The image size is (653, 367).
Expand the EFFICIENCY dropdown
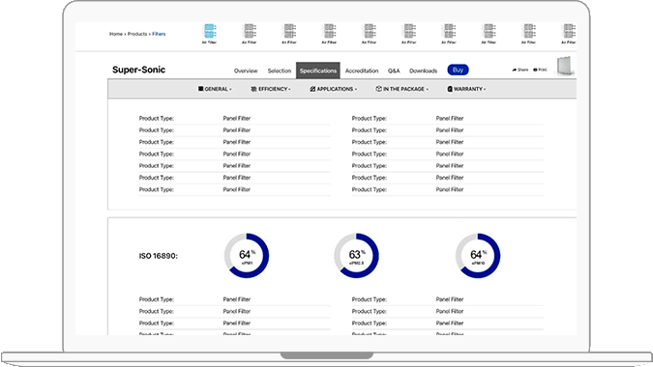coord(271,89)
